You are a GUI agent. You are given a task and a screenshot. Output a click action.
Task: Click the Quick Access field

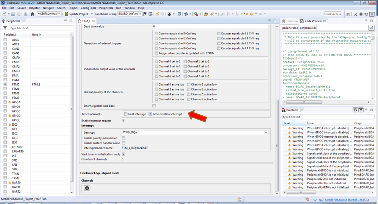[x=333, y=14]
